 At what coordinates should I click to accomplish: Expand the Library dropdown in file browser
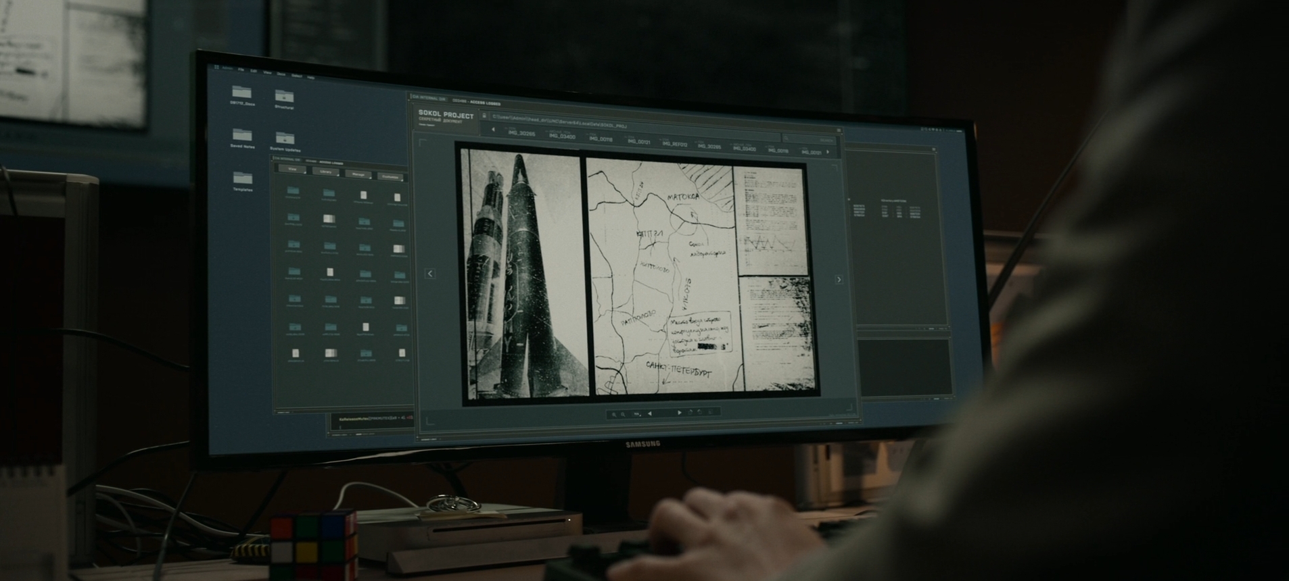[326, 172]
